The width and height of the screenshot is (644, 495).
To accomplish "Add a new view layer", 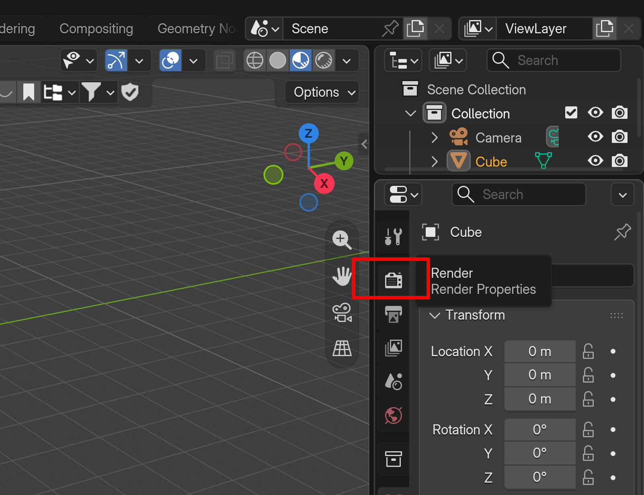I will 604,29.
